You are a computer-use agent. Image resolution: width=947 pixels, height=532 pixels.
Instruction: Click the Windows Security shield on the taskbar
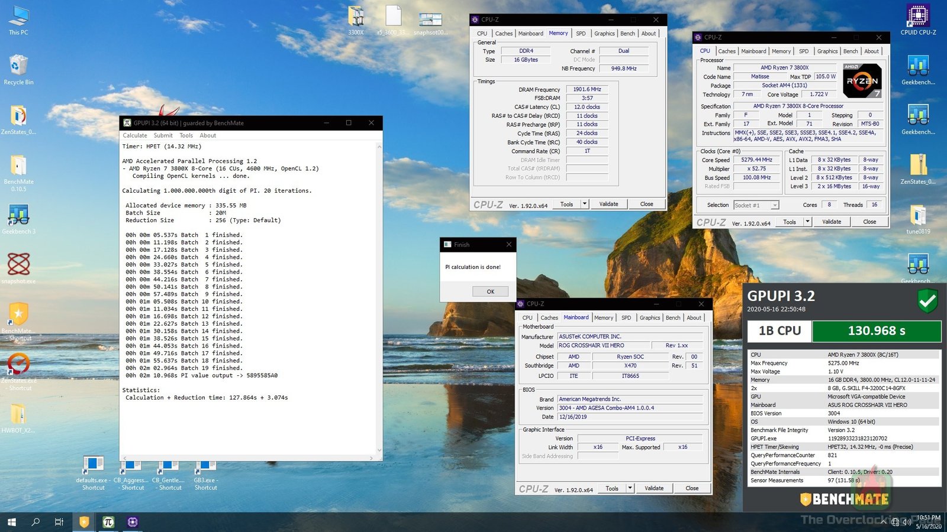coord(83,522)
